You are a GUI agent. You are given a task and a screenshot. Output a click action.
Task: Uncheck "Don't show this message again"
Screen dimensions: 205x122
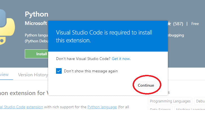pos(59,71)
